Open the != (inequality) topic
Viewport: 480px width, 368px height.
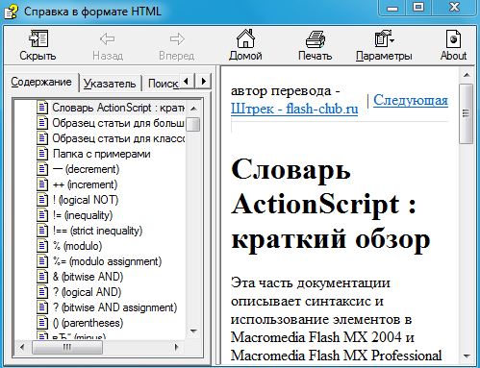(x=83, y=215)
